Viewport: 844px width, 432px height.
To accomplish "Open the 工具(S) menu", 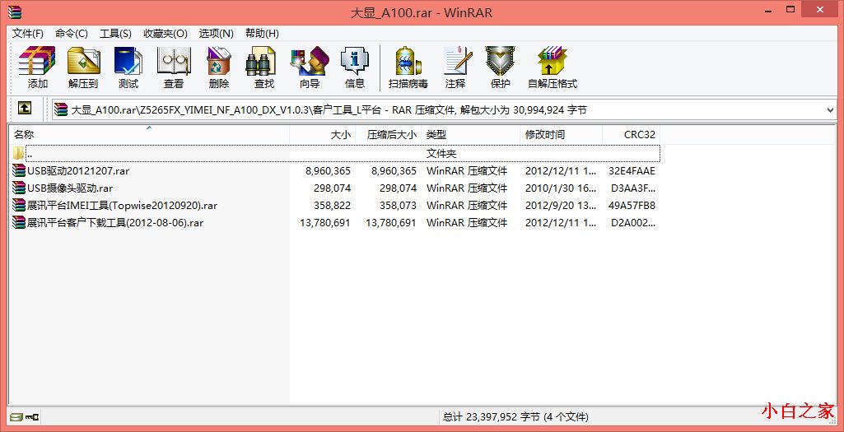I will pos(116,34).
